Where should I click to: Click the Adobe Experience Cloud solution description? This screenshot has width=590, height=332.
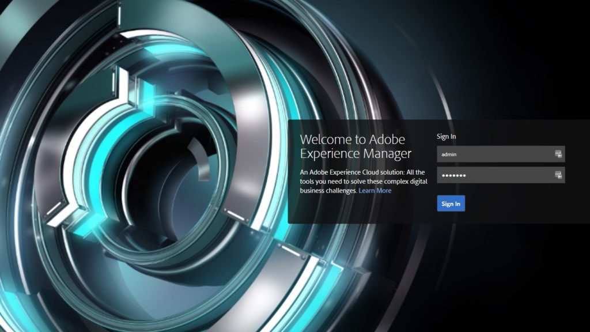click(x=364, y=182)
